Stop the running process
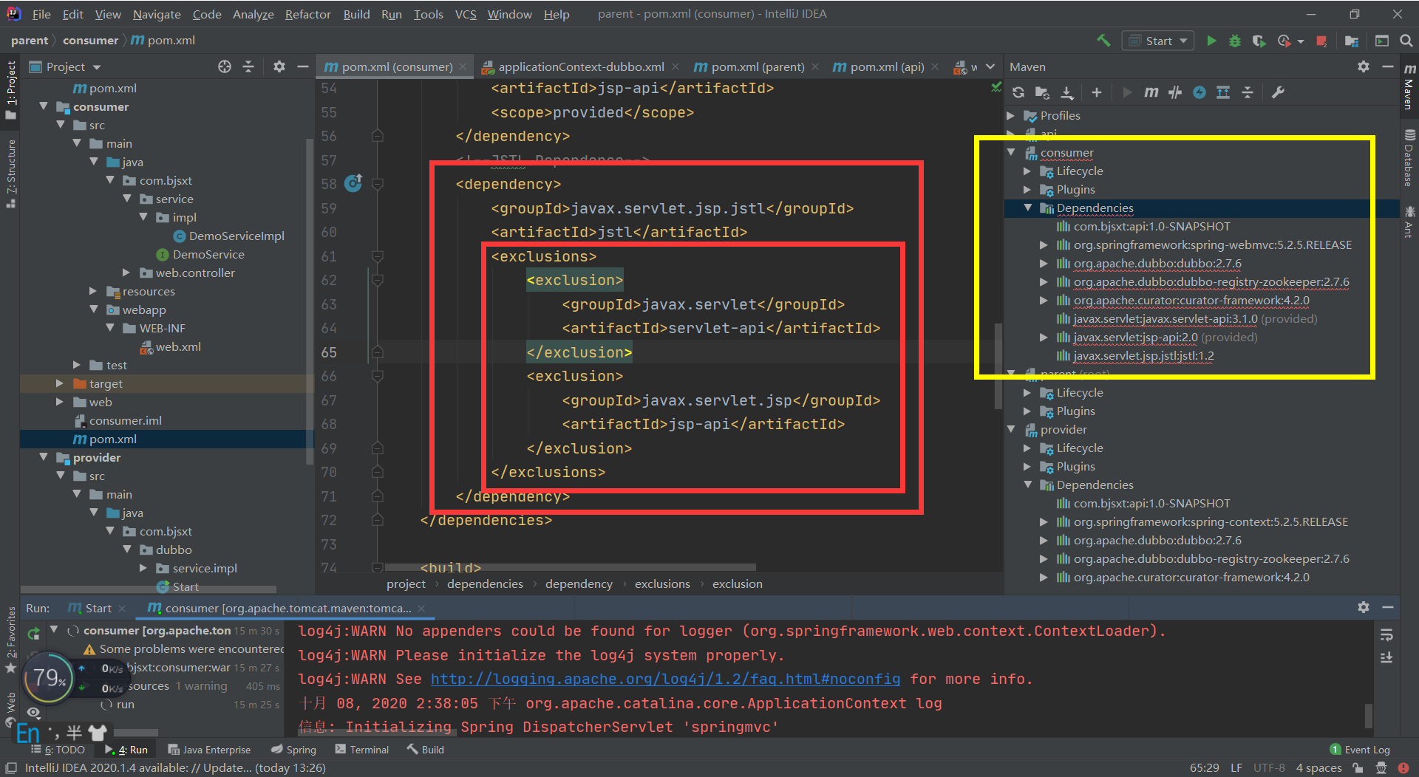 click(x=1321, y=41)
